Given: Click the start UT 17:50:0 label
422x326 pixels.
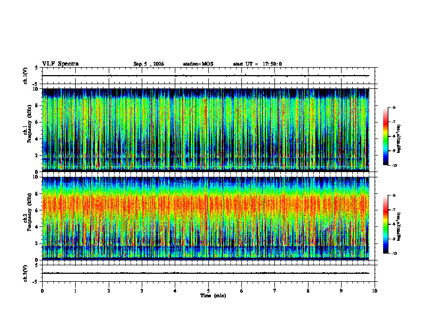Looking at the screenshot, I should coord(257,64).
